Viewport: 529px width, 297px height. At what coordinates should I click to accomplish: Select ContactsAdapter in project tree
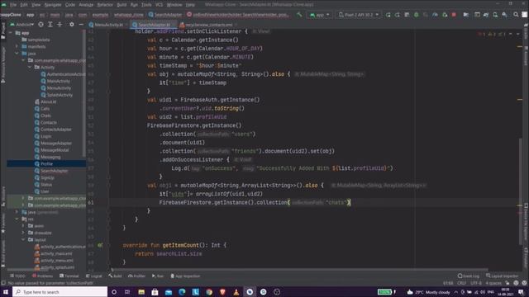tap(55, 130)
